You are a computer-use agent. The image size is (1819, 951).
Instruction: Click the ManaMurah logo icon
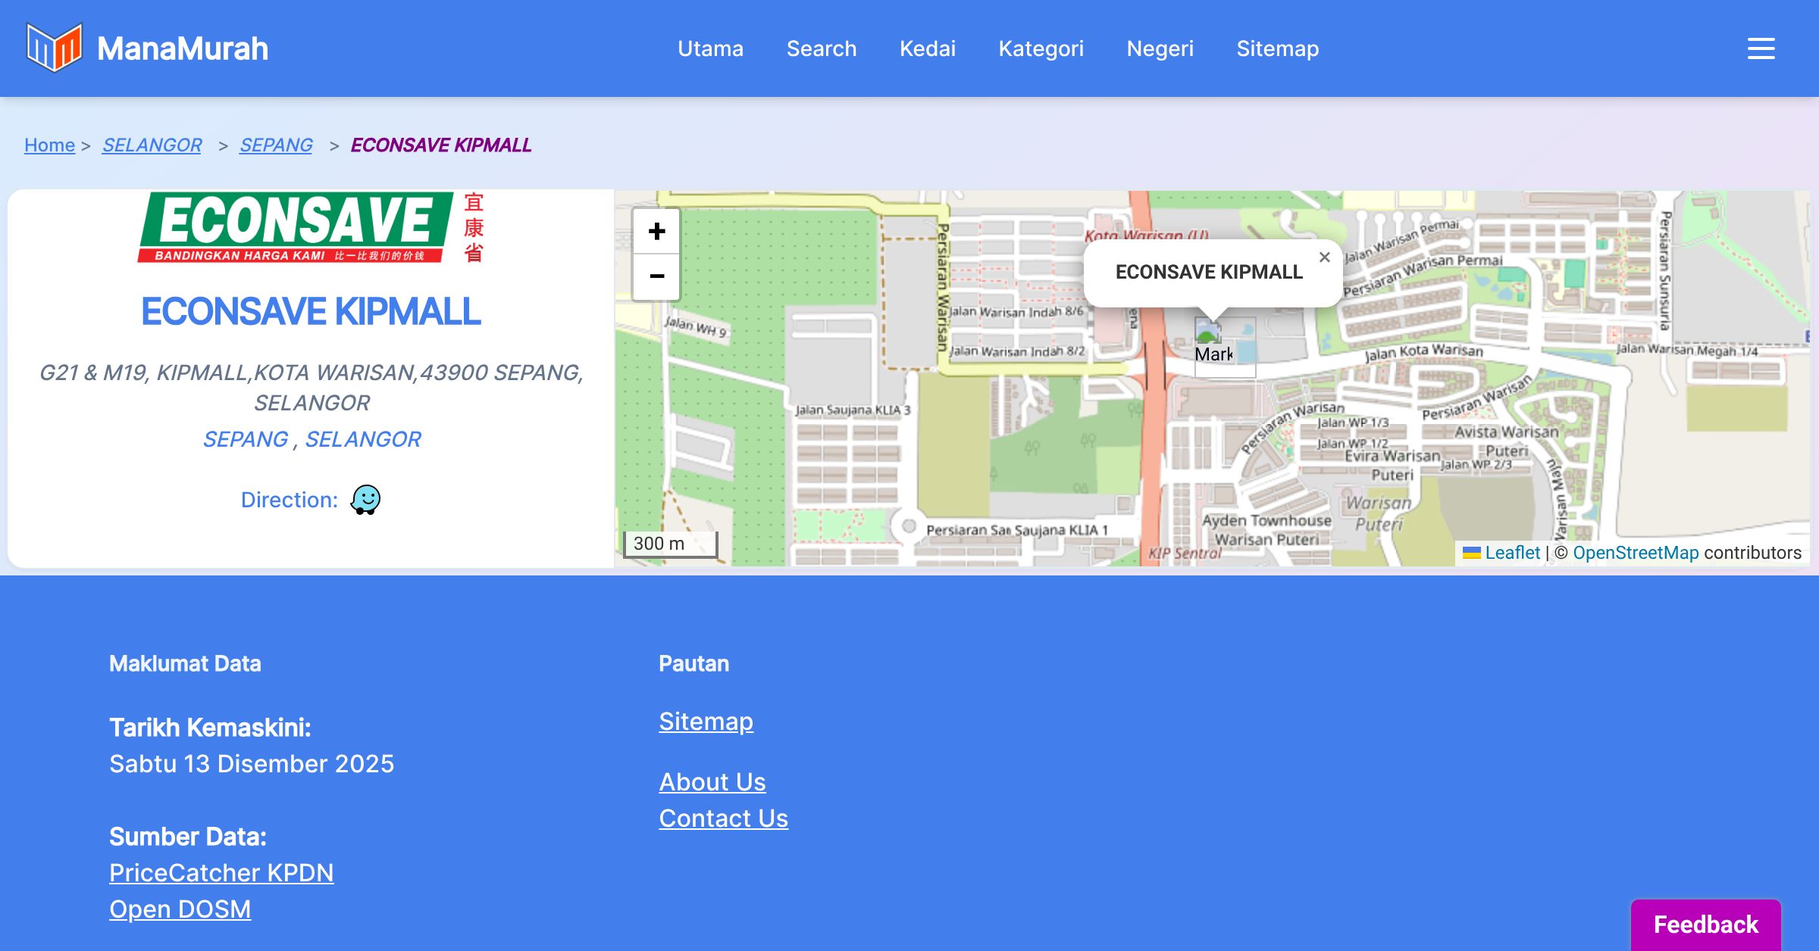pyautogui.click(x=53, y=48)
